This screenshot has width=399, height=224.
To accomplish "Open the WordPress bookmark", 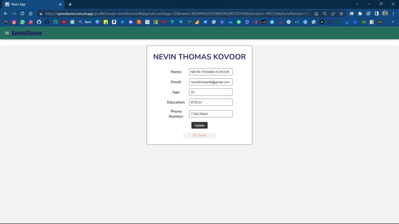I will 272,22.
